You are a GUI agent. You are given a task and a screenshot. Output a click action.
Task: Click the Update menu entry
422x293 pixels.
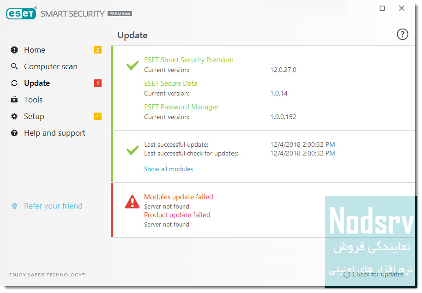(36, 83)
